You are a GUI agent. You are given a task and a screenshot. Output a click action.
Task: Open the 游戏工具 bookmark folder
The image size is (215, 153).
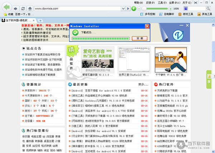185,14
